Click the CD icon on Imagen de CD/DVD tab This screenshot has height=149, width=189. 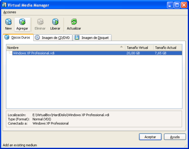click(x=37, y=38)
